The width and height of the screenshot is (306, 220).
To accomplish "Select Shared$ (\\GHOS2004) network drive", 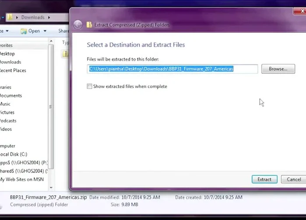I will pos(24,171).
